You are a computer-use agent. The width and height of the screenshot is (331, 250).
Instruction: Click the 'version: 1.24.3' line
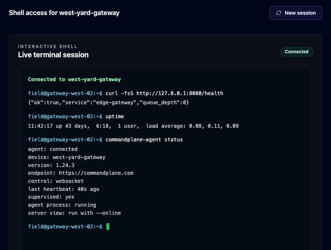(51, 165)
